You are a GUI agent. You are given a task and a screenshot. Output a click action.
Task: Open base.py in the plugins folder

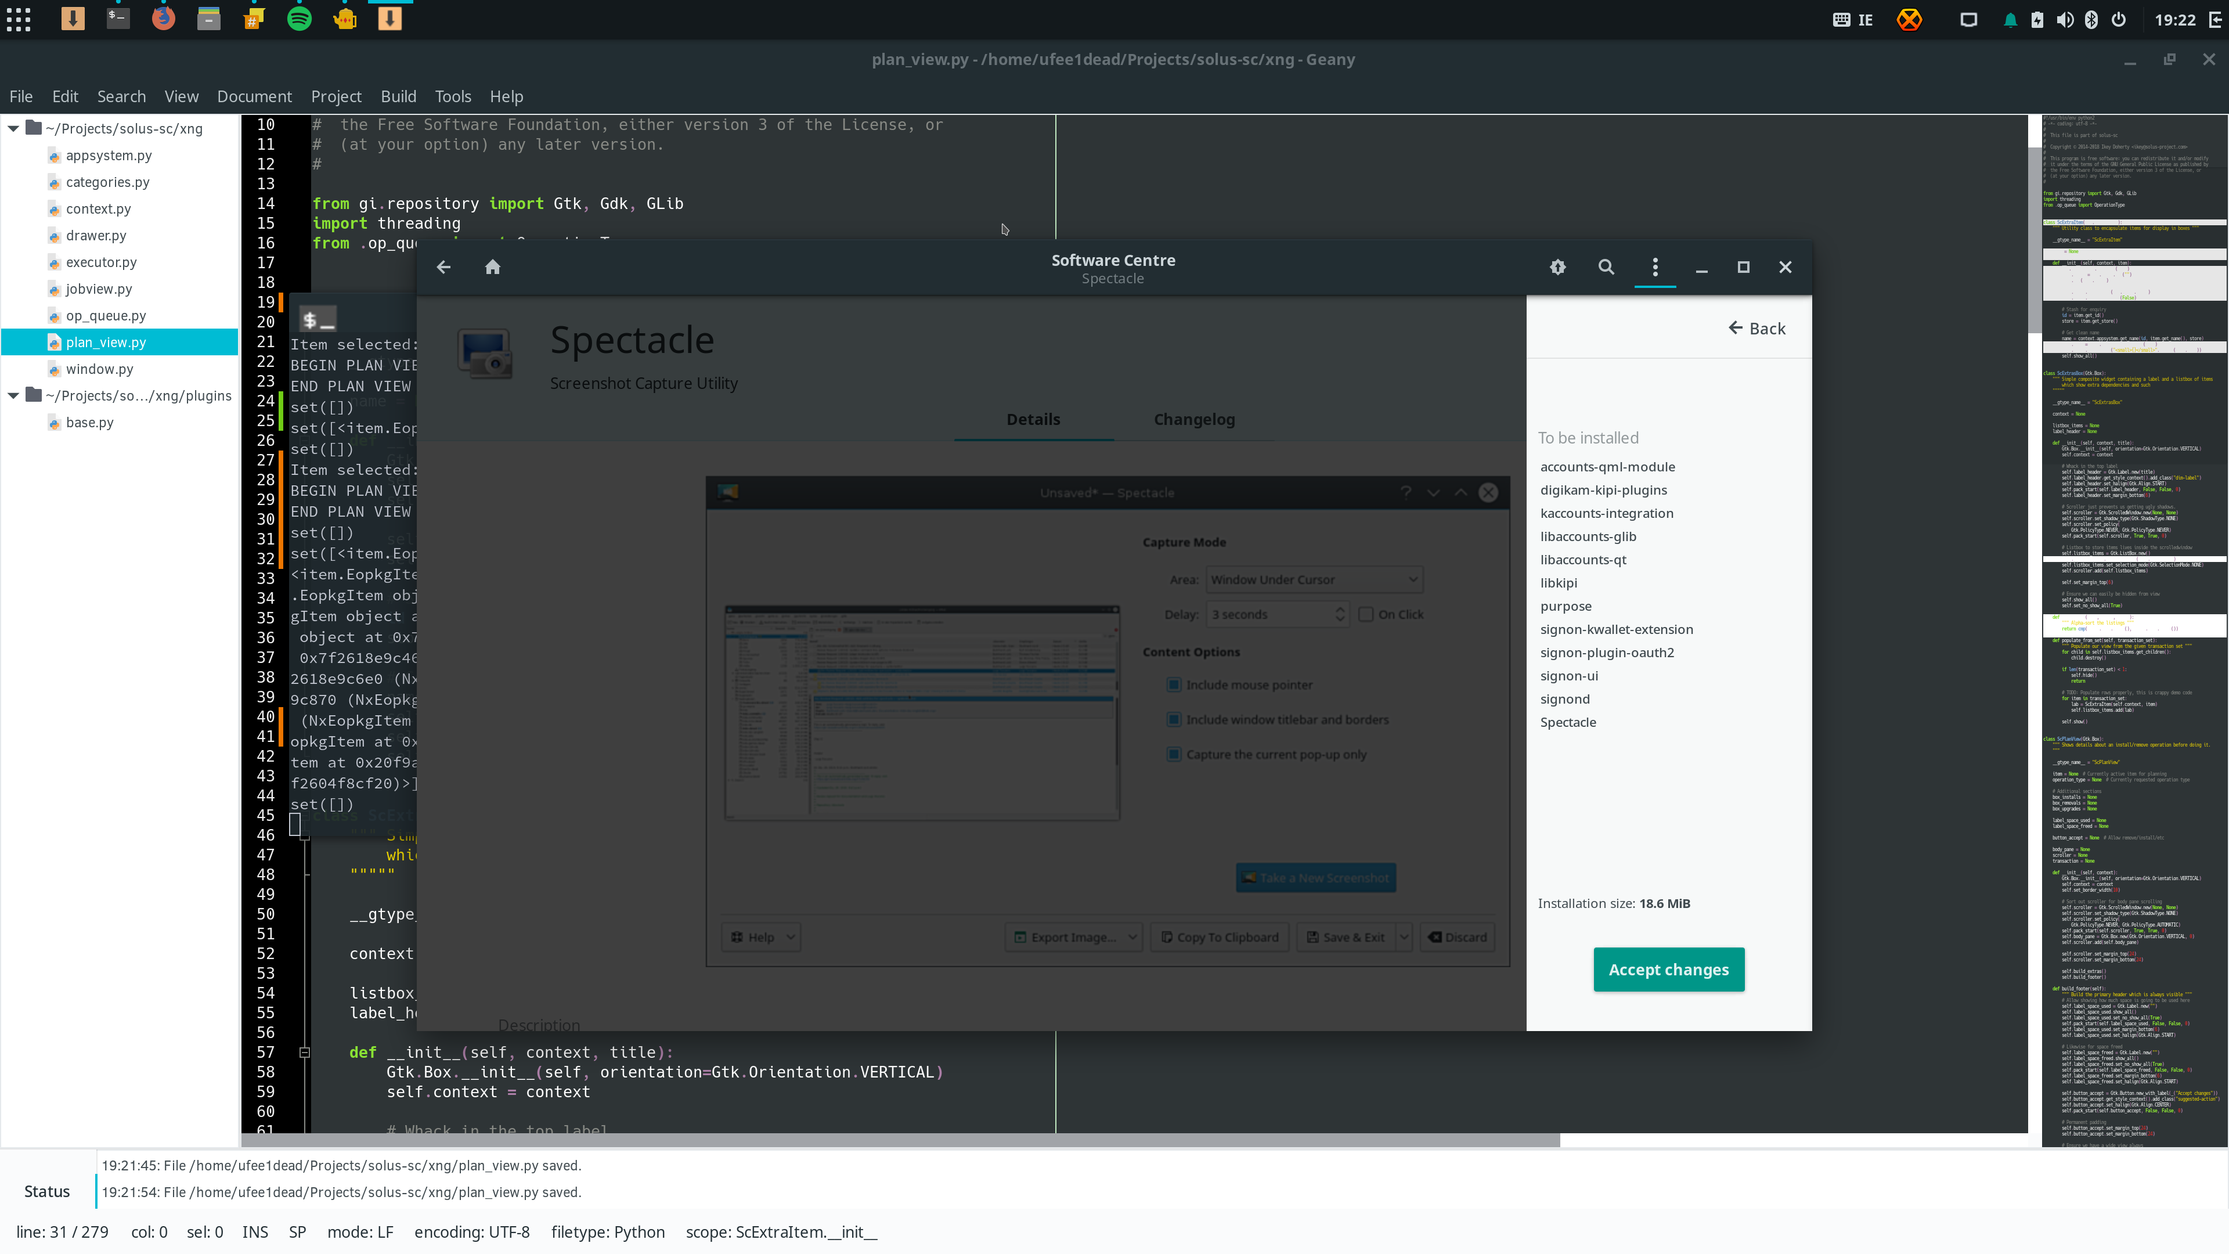(89, 422)
